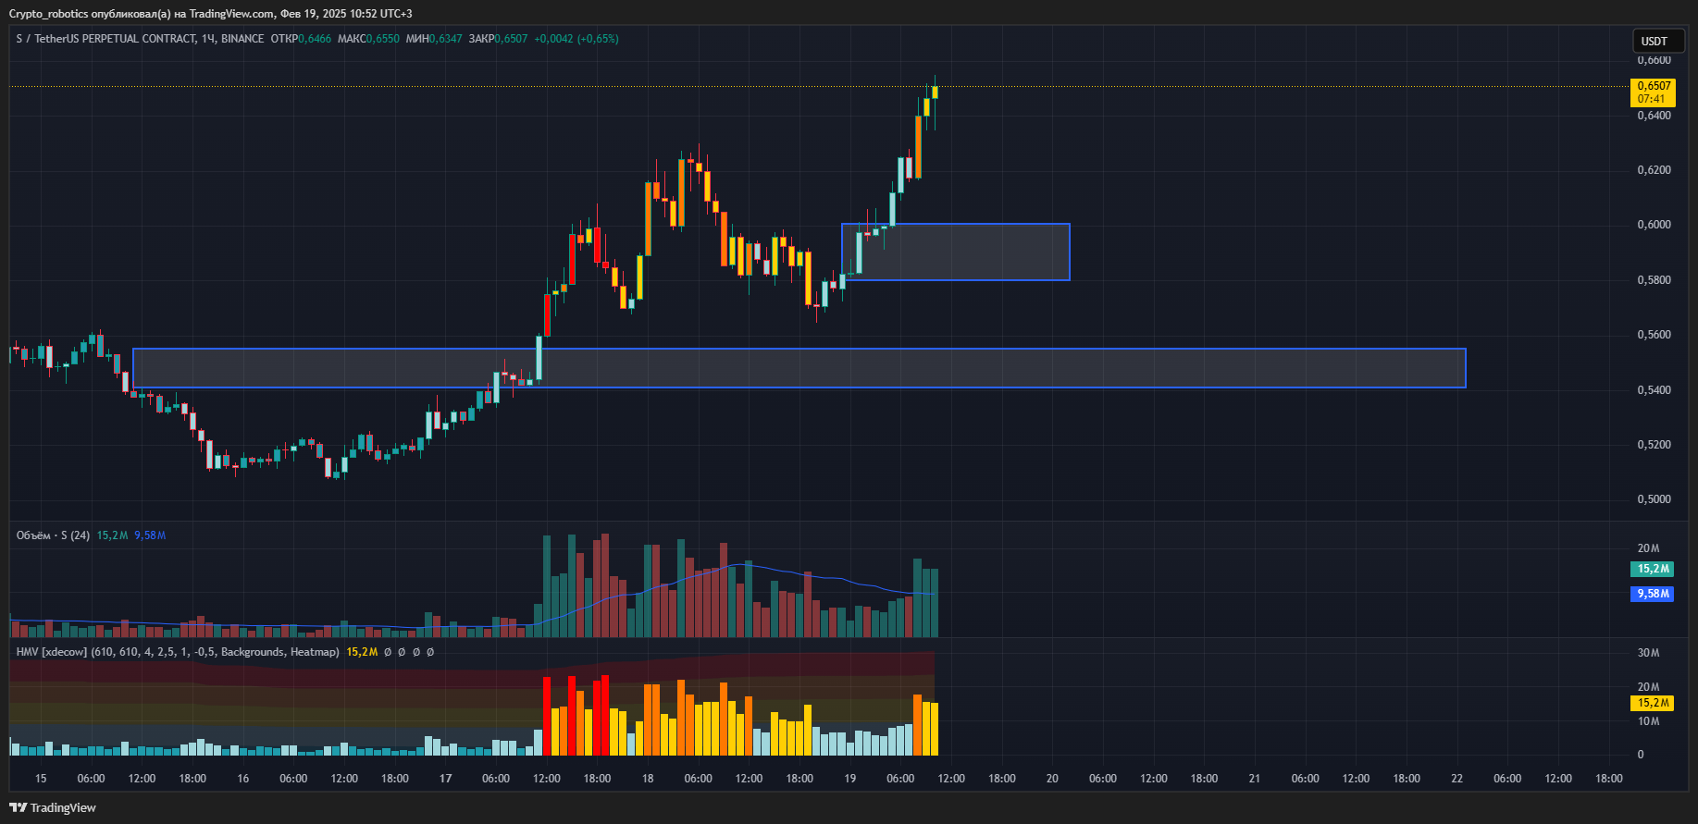Click the 0,6200 price axis label

(x=1654, y=170)
